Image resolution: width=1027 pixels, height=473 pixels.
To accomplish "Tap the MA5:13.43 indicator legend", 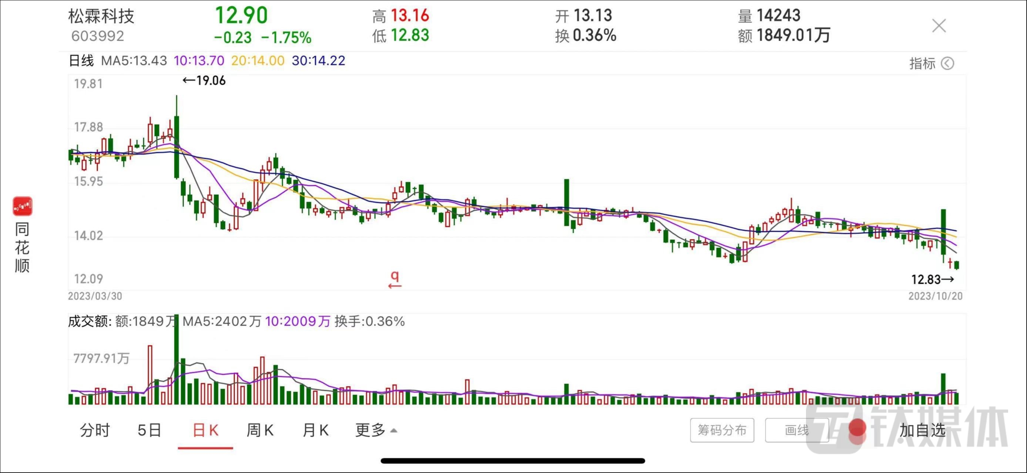I will [x=134, y=61].
